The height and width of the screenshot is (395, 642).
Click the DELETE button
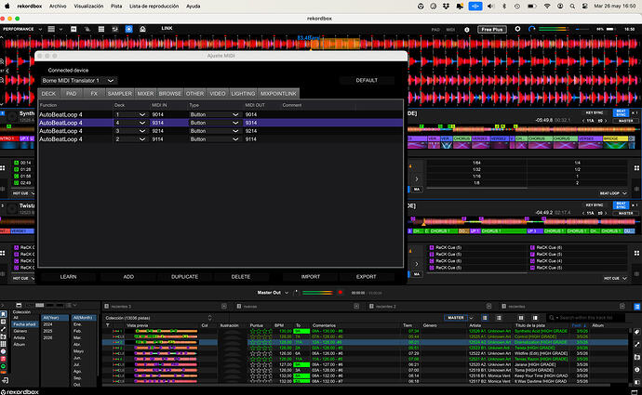[241, 277]
